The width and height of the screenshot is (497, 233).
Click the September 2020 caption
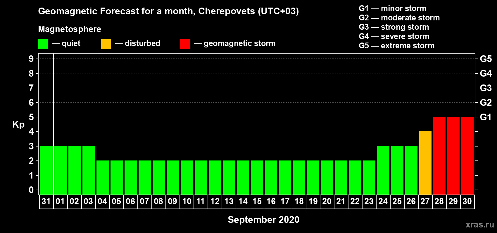(263, 220)
